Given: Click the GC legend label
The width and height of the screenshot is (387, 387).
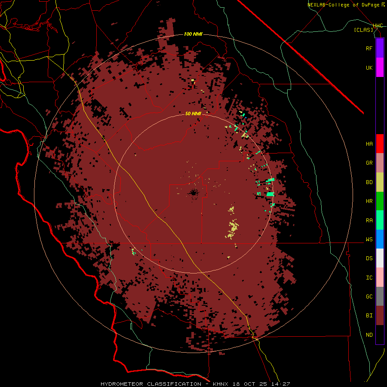Looking at the screenshot, I should (369, 297).
